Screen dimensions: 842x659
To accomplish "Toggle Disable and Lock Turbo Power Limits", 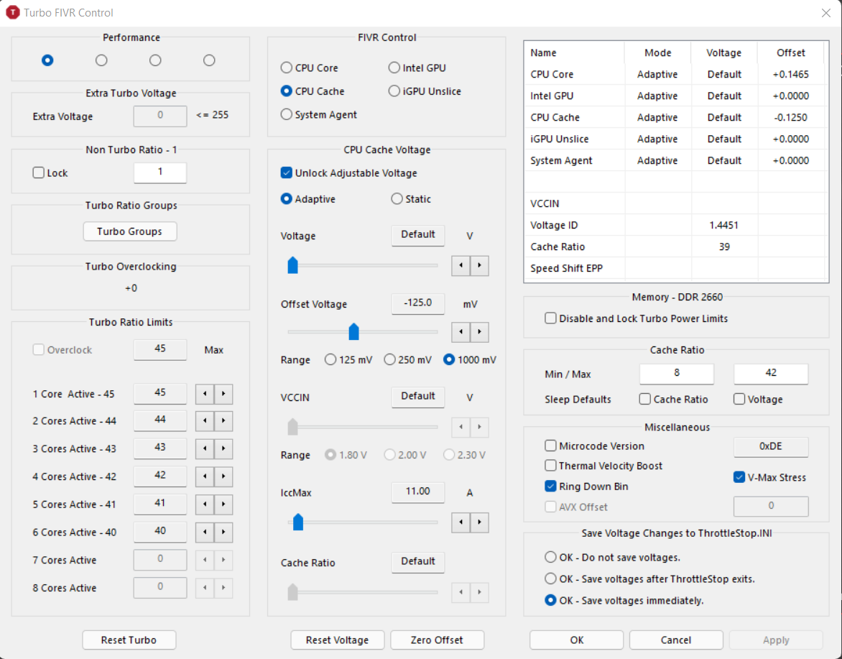I will point(551,318).
